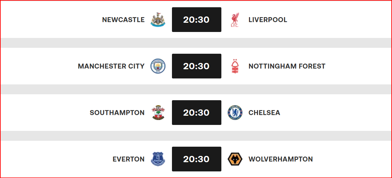The image size is (392, 178).
Task: Open the Manchester City badge
Action: [158, 66]
